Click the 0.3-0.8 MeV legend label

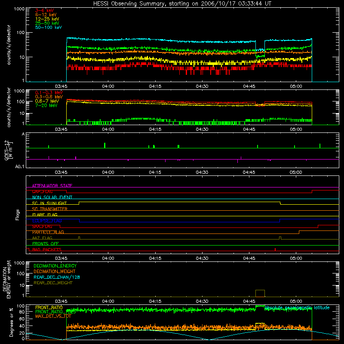49,97
